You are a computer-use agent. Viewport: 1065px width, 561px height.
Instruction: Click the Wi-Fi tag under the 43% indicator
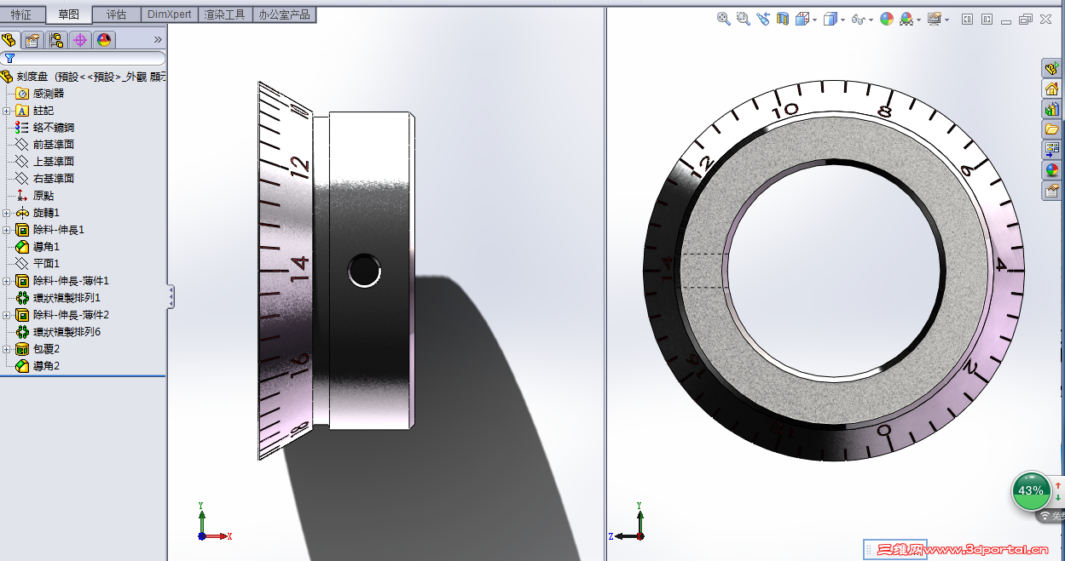1051,516
